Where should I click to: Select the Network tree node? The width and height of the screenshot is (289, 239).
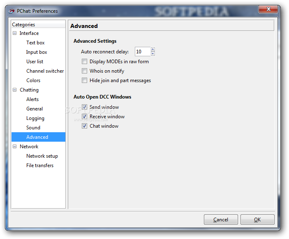tap(29, 147)
